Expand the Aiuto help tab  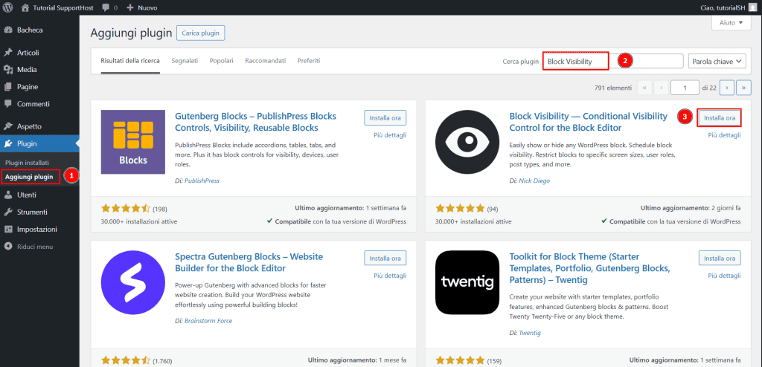(x=731, y=22)
